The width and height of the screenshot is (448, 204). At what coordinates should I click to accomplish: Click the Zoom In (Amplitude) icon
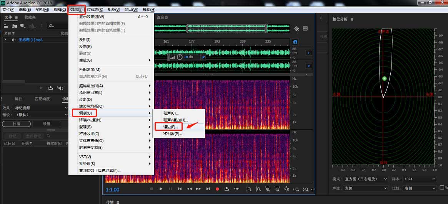click(249, 189)
